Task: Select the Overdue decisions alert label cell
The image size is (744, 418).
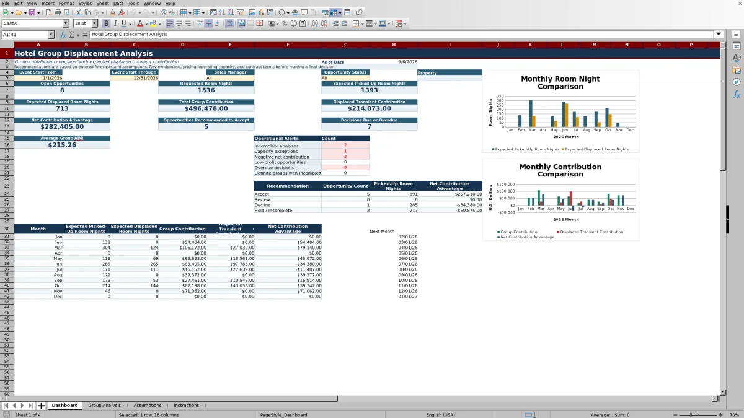Action: (x=288, y=167)
